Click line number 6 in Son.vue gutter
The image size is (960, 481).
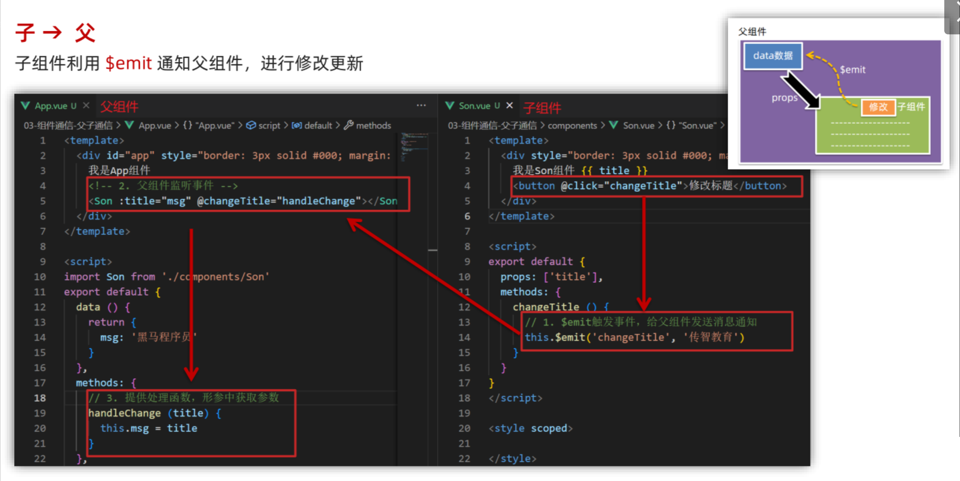click(x=467, y=216)
